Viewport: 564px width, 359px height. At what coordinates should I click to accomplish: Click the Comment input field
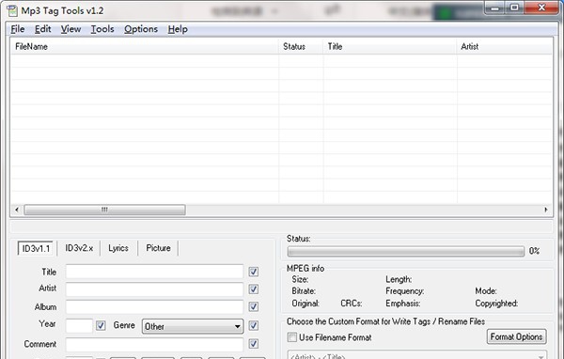[x=155, y=344]
